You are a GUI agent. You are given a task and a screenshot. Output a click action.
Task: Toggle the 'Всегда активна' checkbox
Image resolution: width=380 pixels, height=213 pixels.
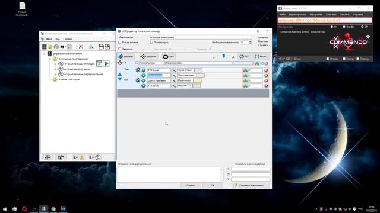(x=120, y=42)
